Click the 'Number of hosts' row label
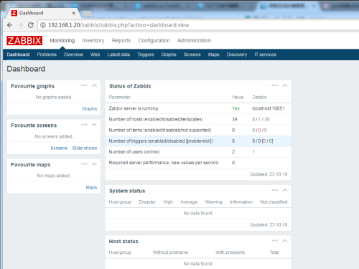Viewport: 359px width, 269px height. 156,119
